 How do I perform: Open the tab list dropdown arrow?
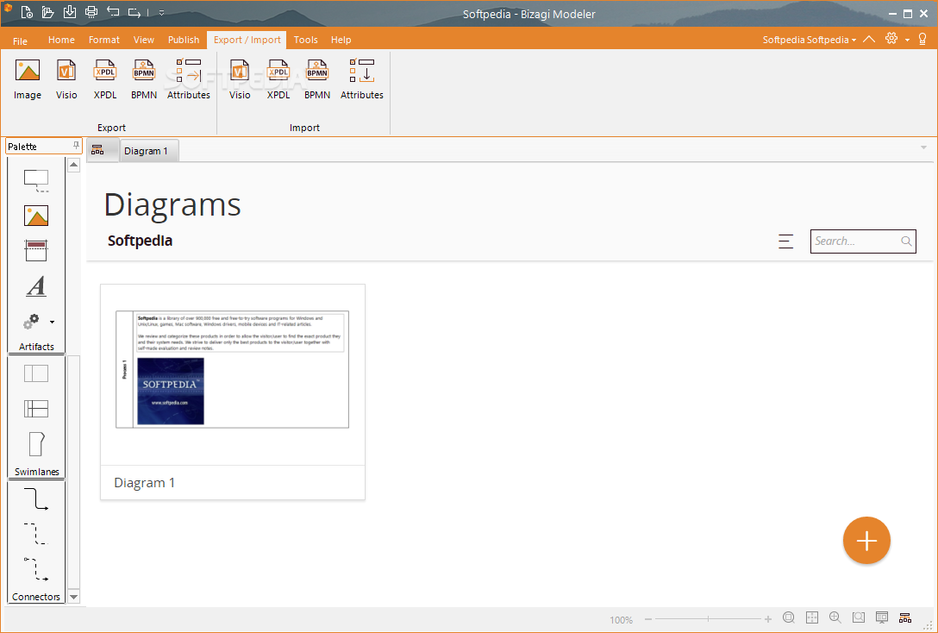923,147
